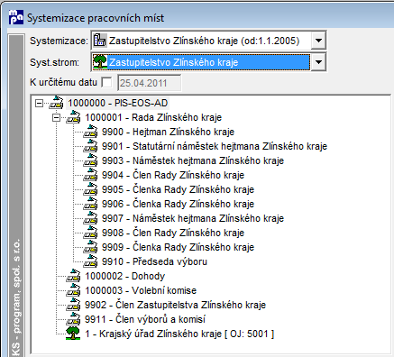Select 1 - Krajský úřad Zlínského kraje

pos(179,334)
